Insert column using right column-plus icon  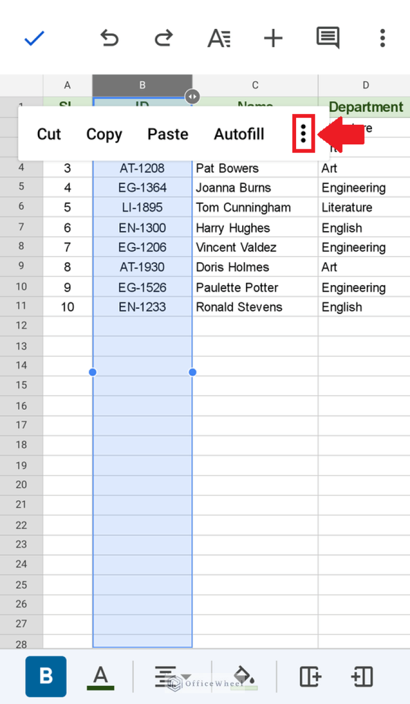click(362, 676)
